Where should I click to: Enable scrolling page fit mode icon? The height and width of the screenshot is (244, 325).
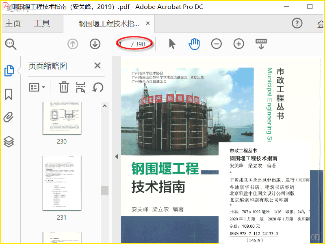[261, 44]
